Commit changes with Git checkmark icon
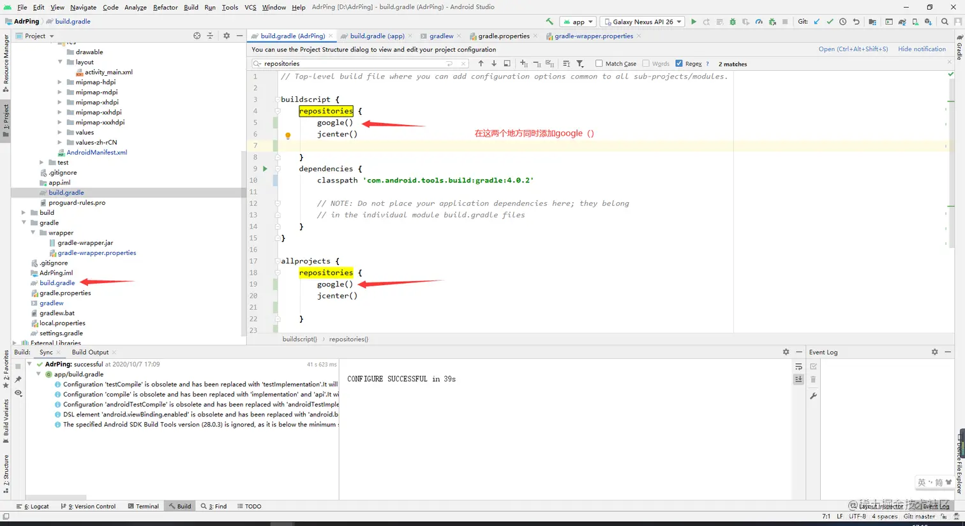965x526 pixels. (830, 22)
